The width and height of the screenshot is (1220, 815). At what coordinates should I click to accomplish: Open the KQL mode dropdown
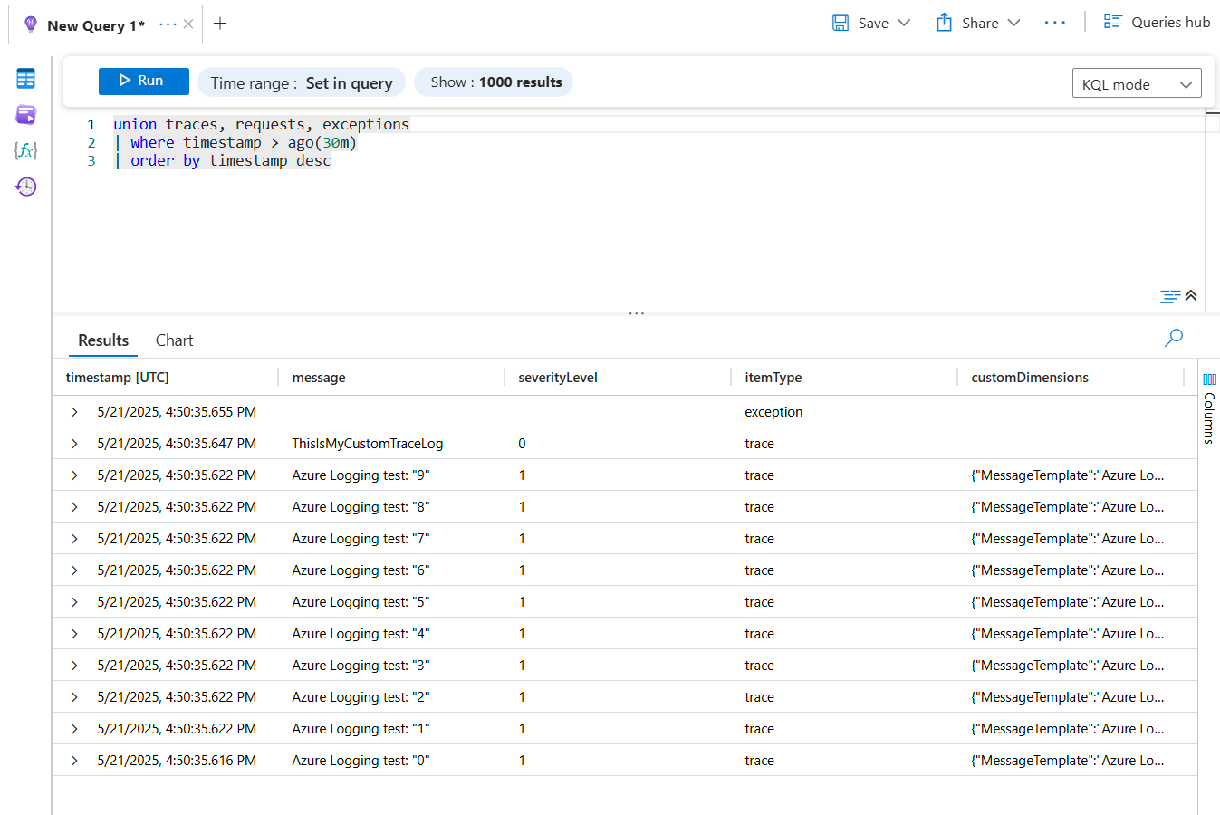pos(1137,83)
